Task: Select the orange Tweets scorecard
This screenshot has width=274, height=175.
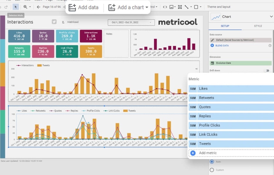Action: [x=91, y=51]
